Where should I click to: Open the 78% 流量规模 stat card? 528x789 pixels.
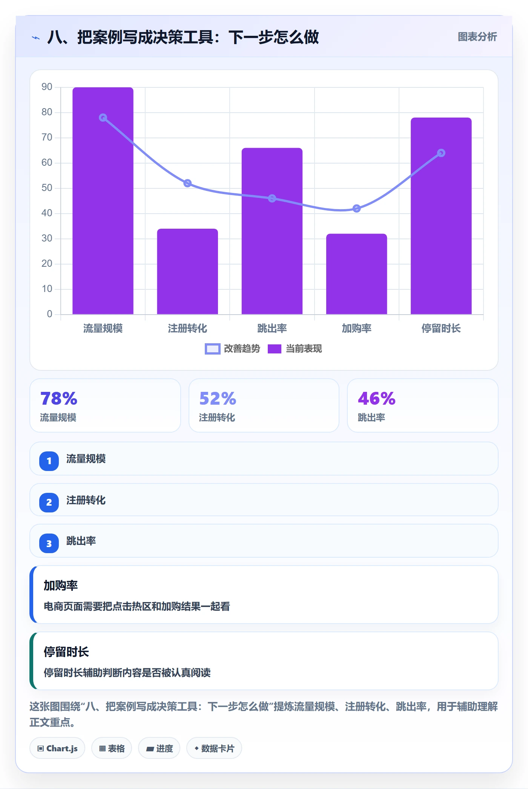tap(105, 405)
